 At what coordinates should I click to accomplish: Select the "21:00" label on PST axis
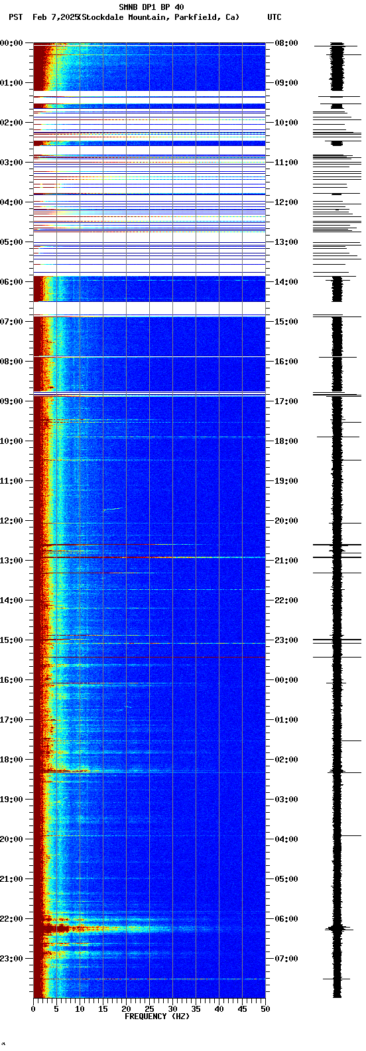(11, 879)
